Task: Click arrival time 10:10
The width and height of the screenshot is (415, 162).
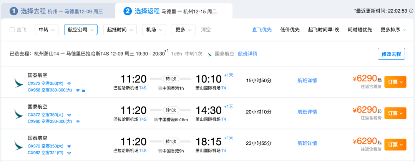Action: point(209,79)
